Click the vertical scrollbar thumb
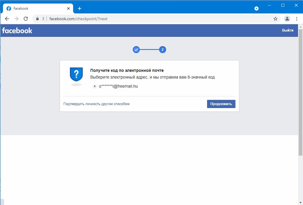The width and height of the screenshot is (303, 205). coord(300,92)
